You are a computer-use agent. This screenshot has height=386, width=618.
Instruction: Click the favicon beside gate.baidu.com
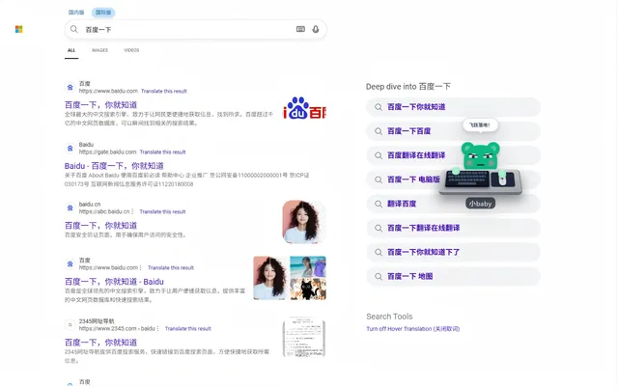click(70, 148)
